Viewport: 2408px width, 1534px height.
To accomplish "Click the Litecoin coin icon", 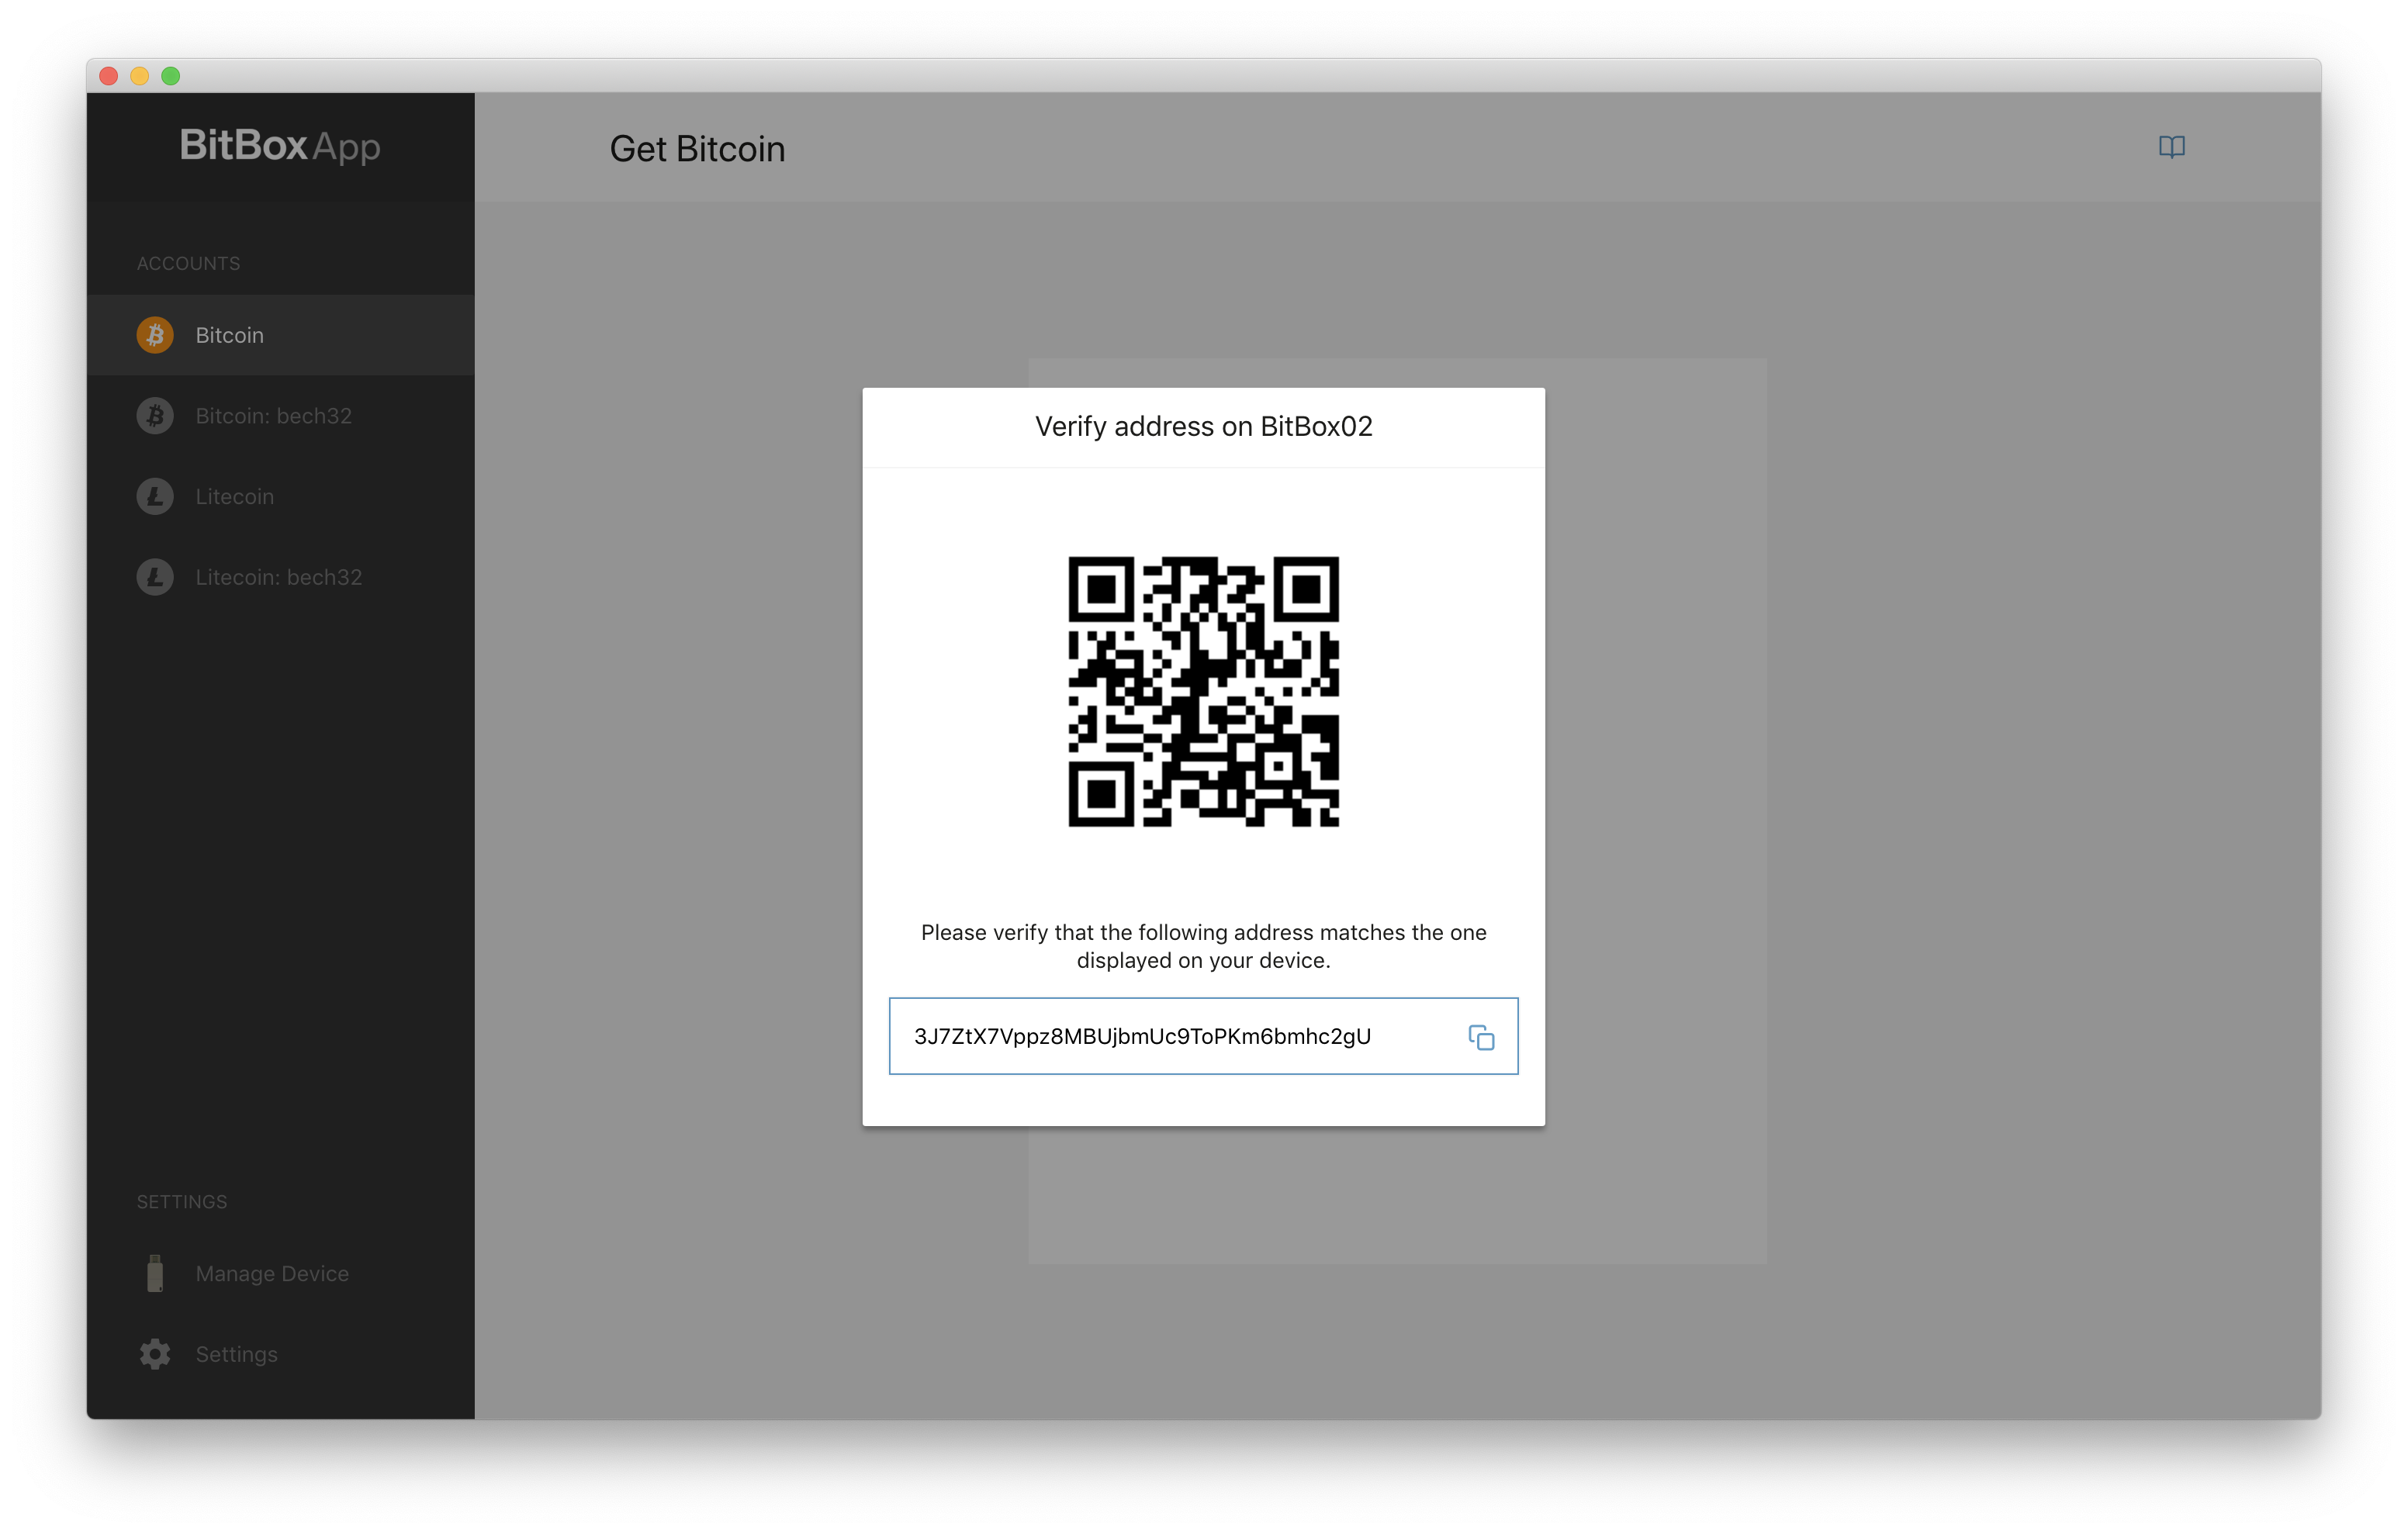I will [155, 497].
